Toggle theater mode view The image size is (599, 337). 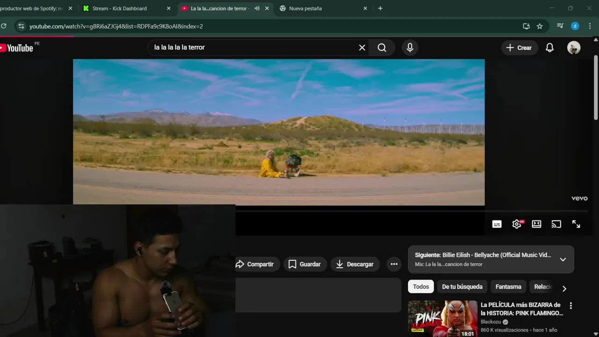[x=537, y=224]
